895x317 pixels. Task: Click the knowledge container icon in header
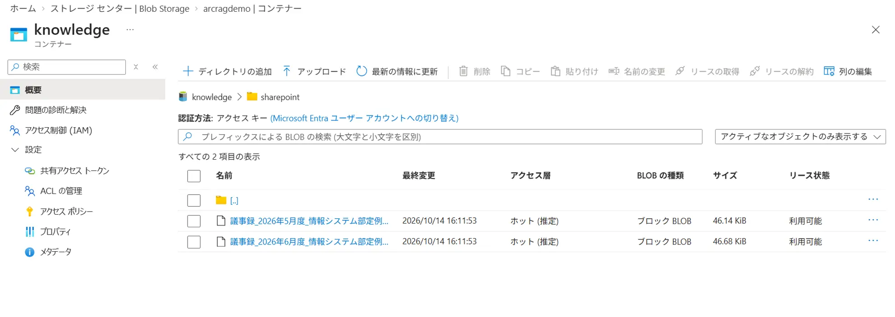tap(18, 35)
